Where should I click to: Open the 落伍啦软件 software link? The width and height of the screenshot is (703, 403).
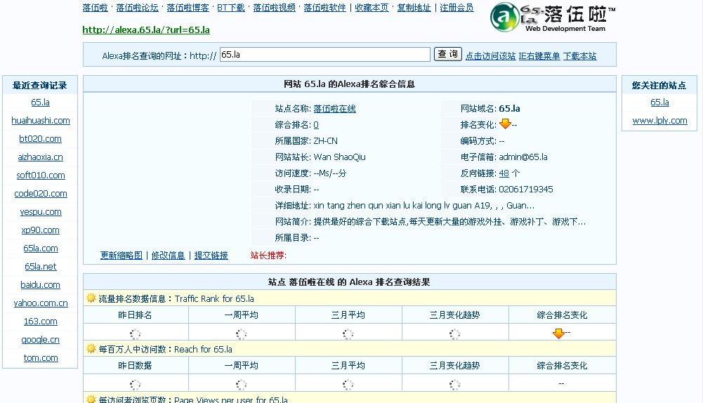pos(325,8)
